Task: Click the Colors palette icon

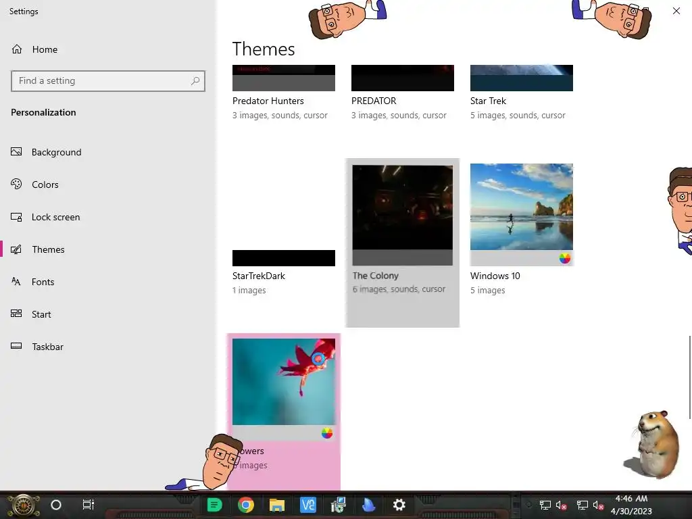Action: click(16, 184)
